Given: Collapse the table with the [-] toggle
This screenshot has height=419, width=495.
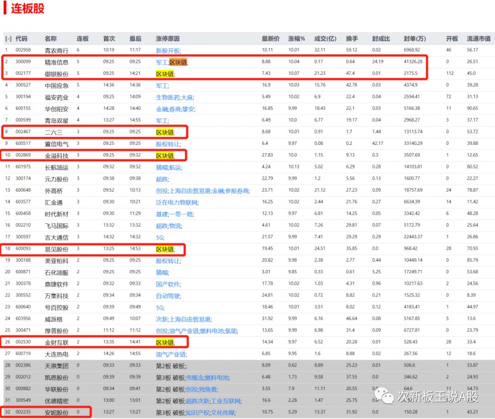Looking at the screenshot, I should tap(8, 39).
